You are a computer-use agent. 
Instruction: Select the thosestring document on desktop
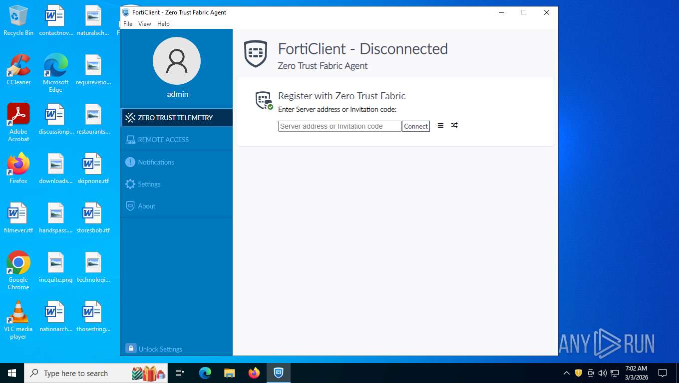click(x=93, y=317)
